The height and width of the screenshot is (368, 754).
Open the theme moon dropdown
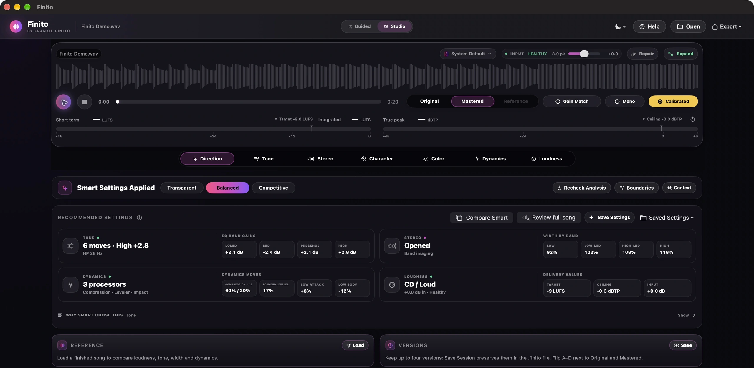620,26
